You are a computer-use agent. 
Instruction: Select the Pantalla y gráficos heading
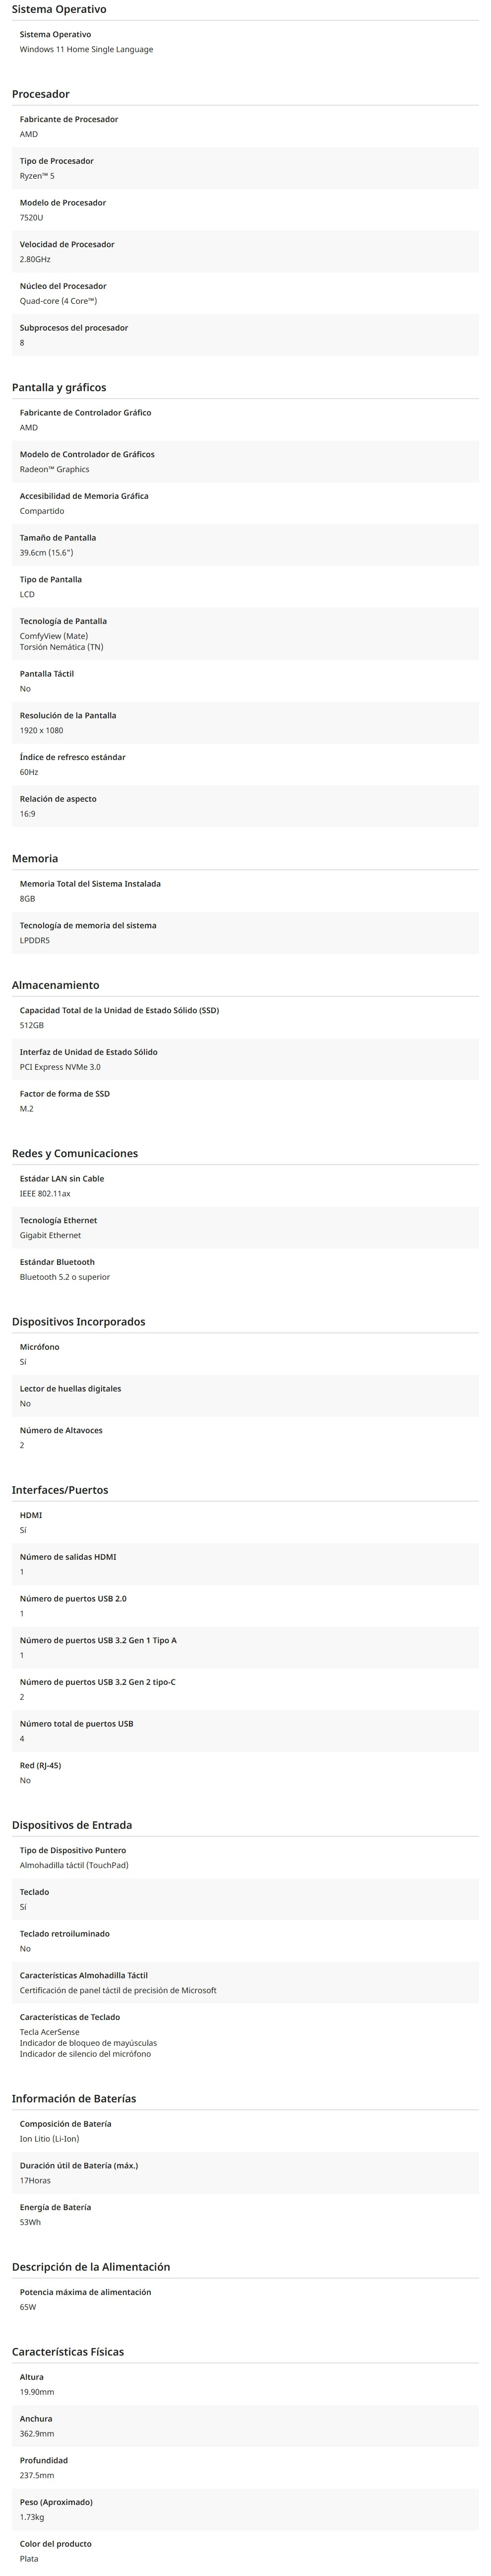click(x=59, y=387)
